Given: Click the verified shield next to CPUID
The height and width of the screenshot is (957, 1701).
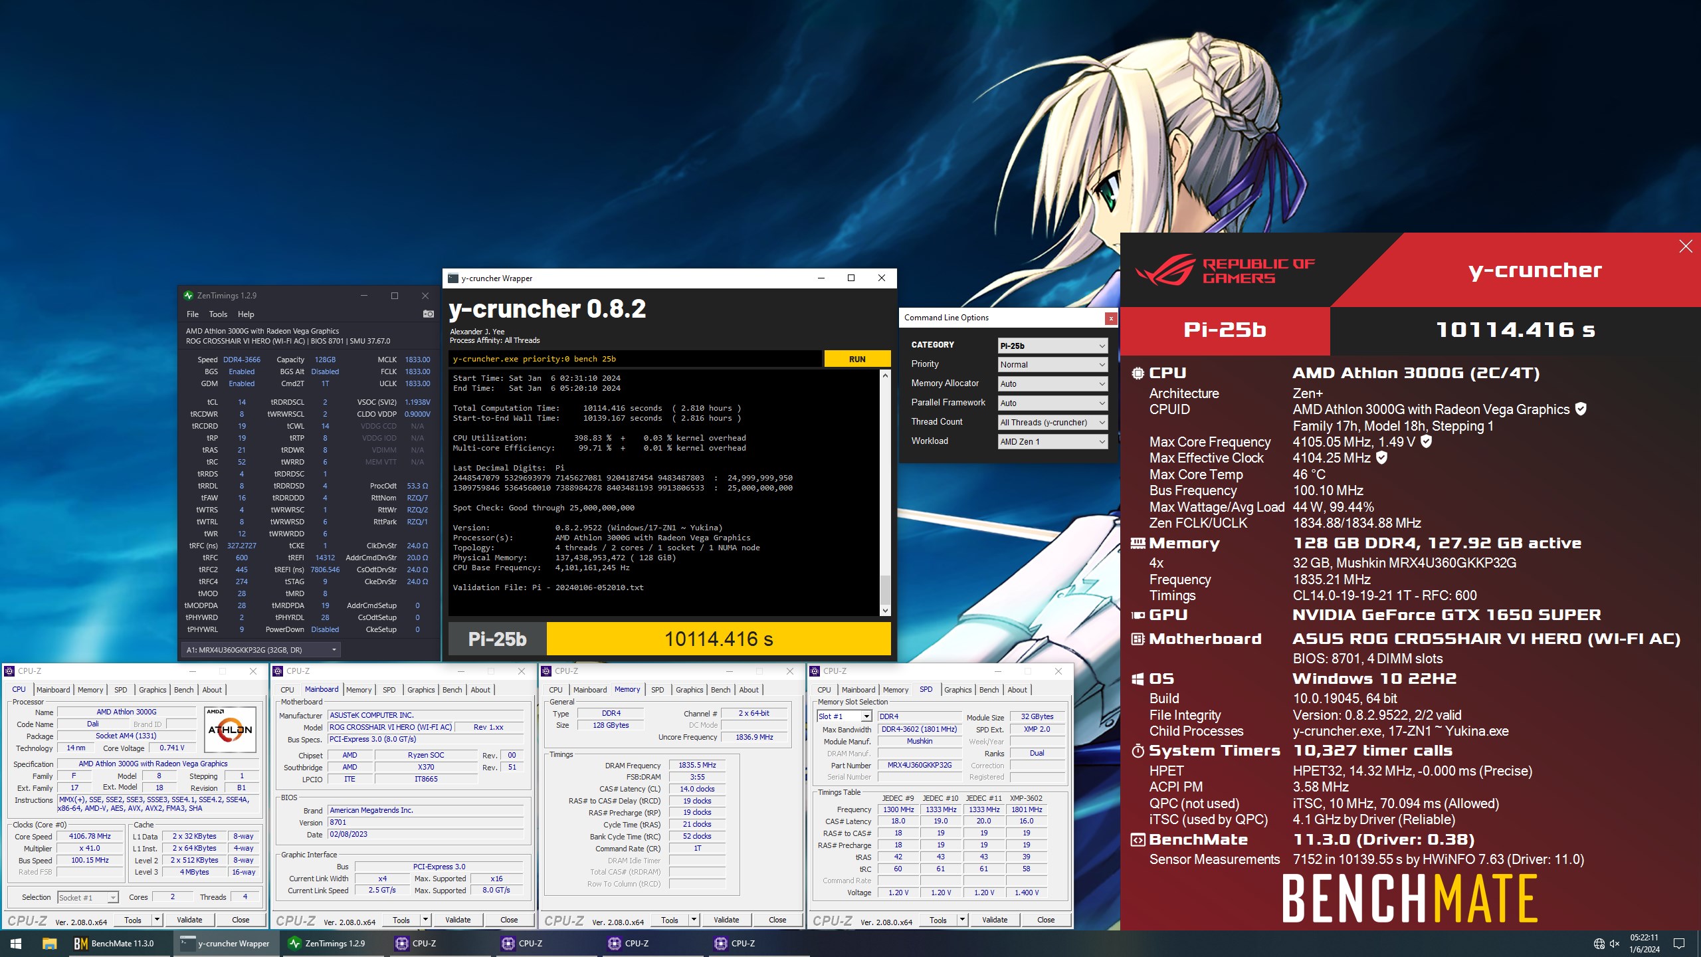Looking at the screenshot, I should (x=1581, y=409).
